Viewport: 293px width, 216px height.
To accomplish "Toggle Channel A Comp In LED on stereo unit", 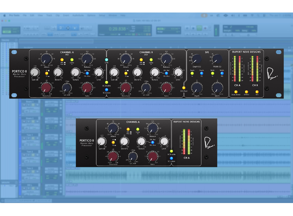I will (x=72, y=60).
